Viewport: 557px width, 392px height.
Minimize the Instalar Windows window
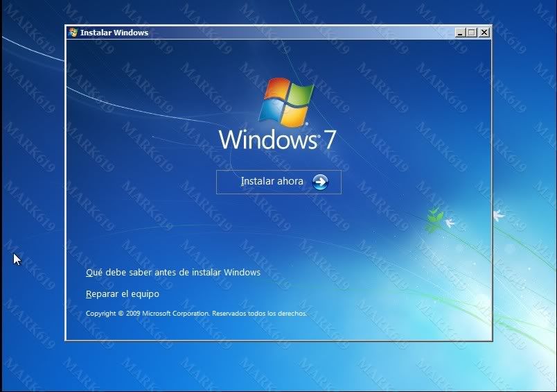pyautogui.click(x=460, y=33)
